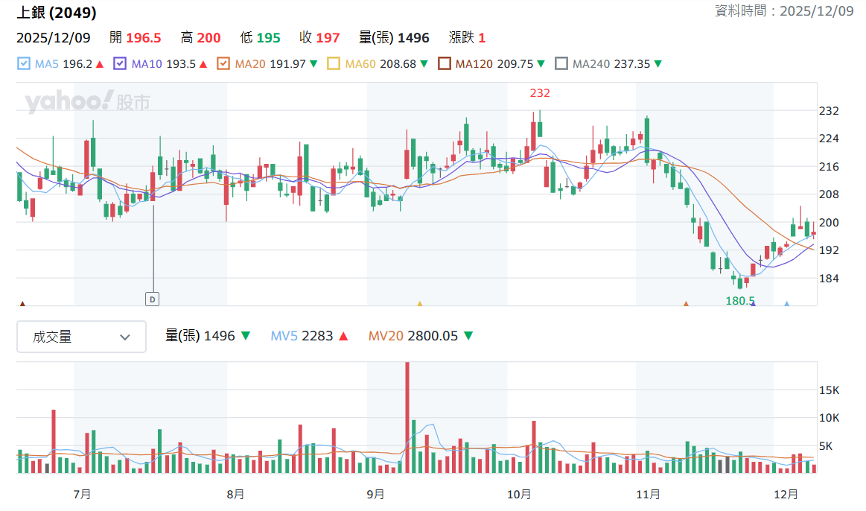Click the tallest red volume bar in September
The height and width of the screenshot is (511, 866).
point(407,418)
